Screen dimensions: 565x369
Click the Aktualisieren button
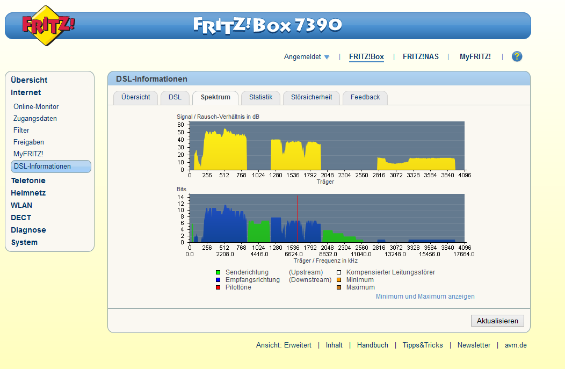(x=498, y=321)
